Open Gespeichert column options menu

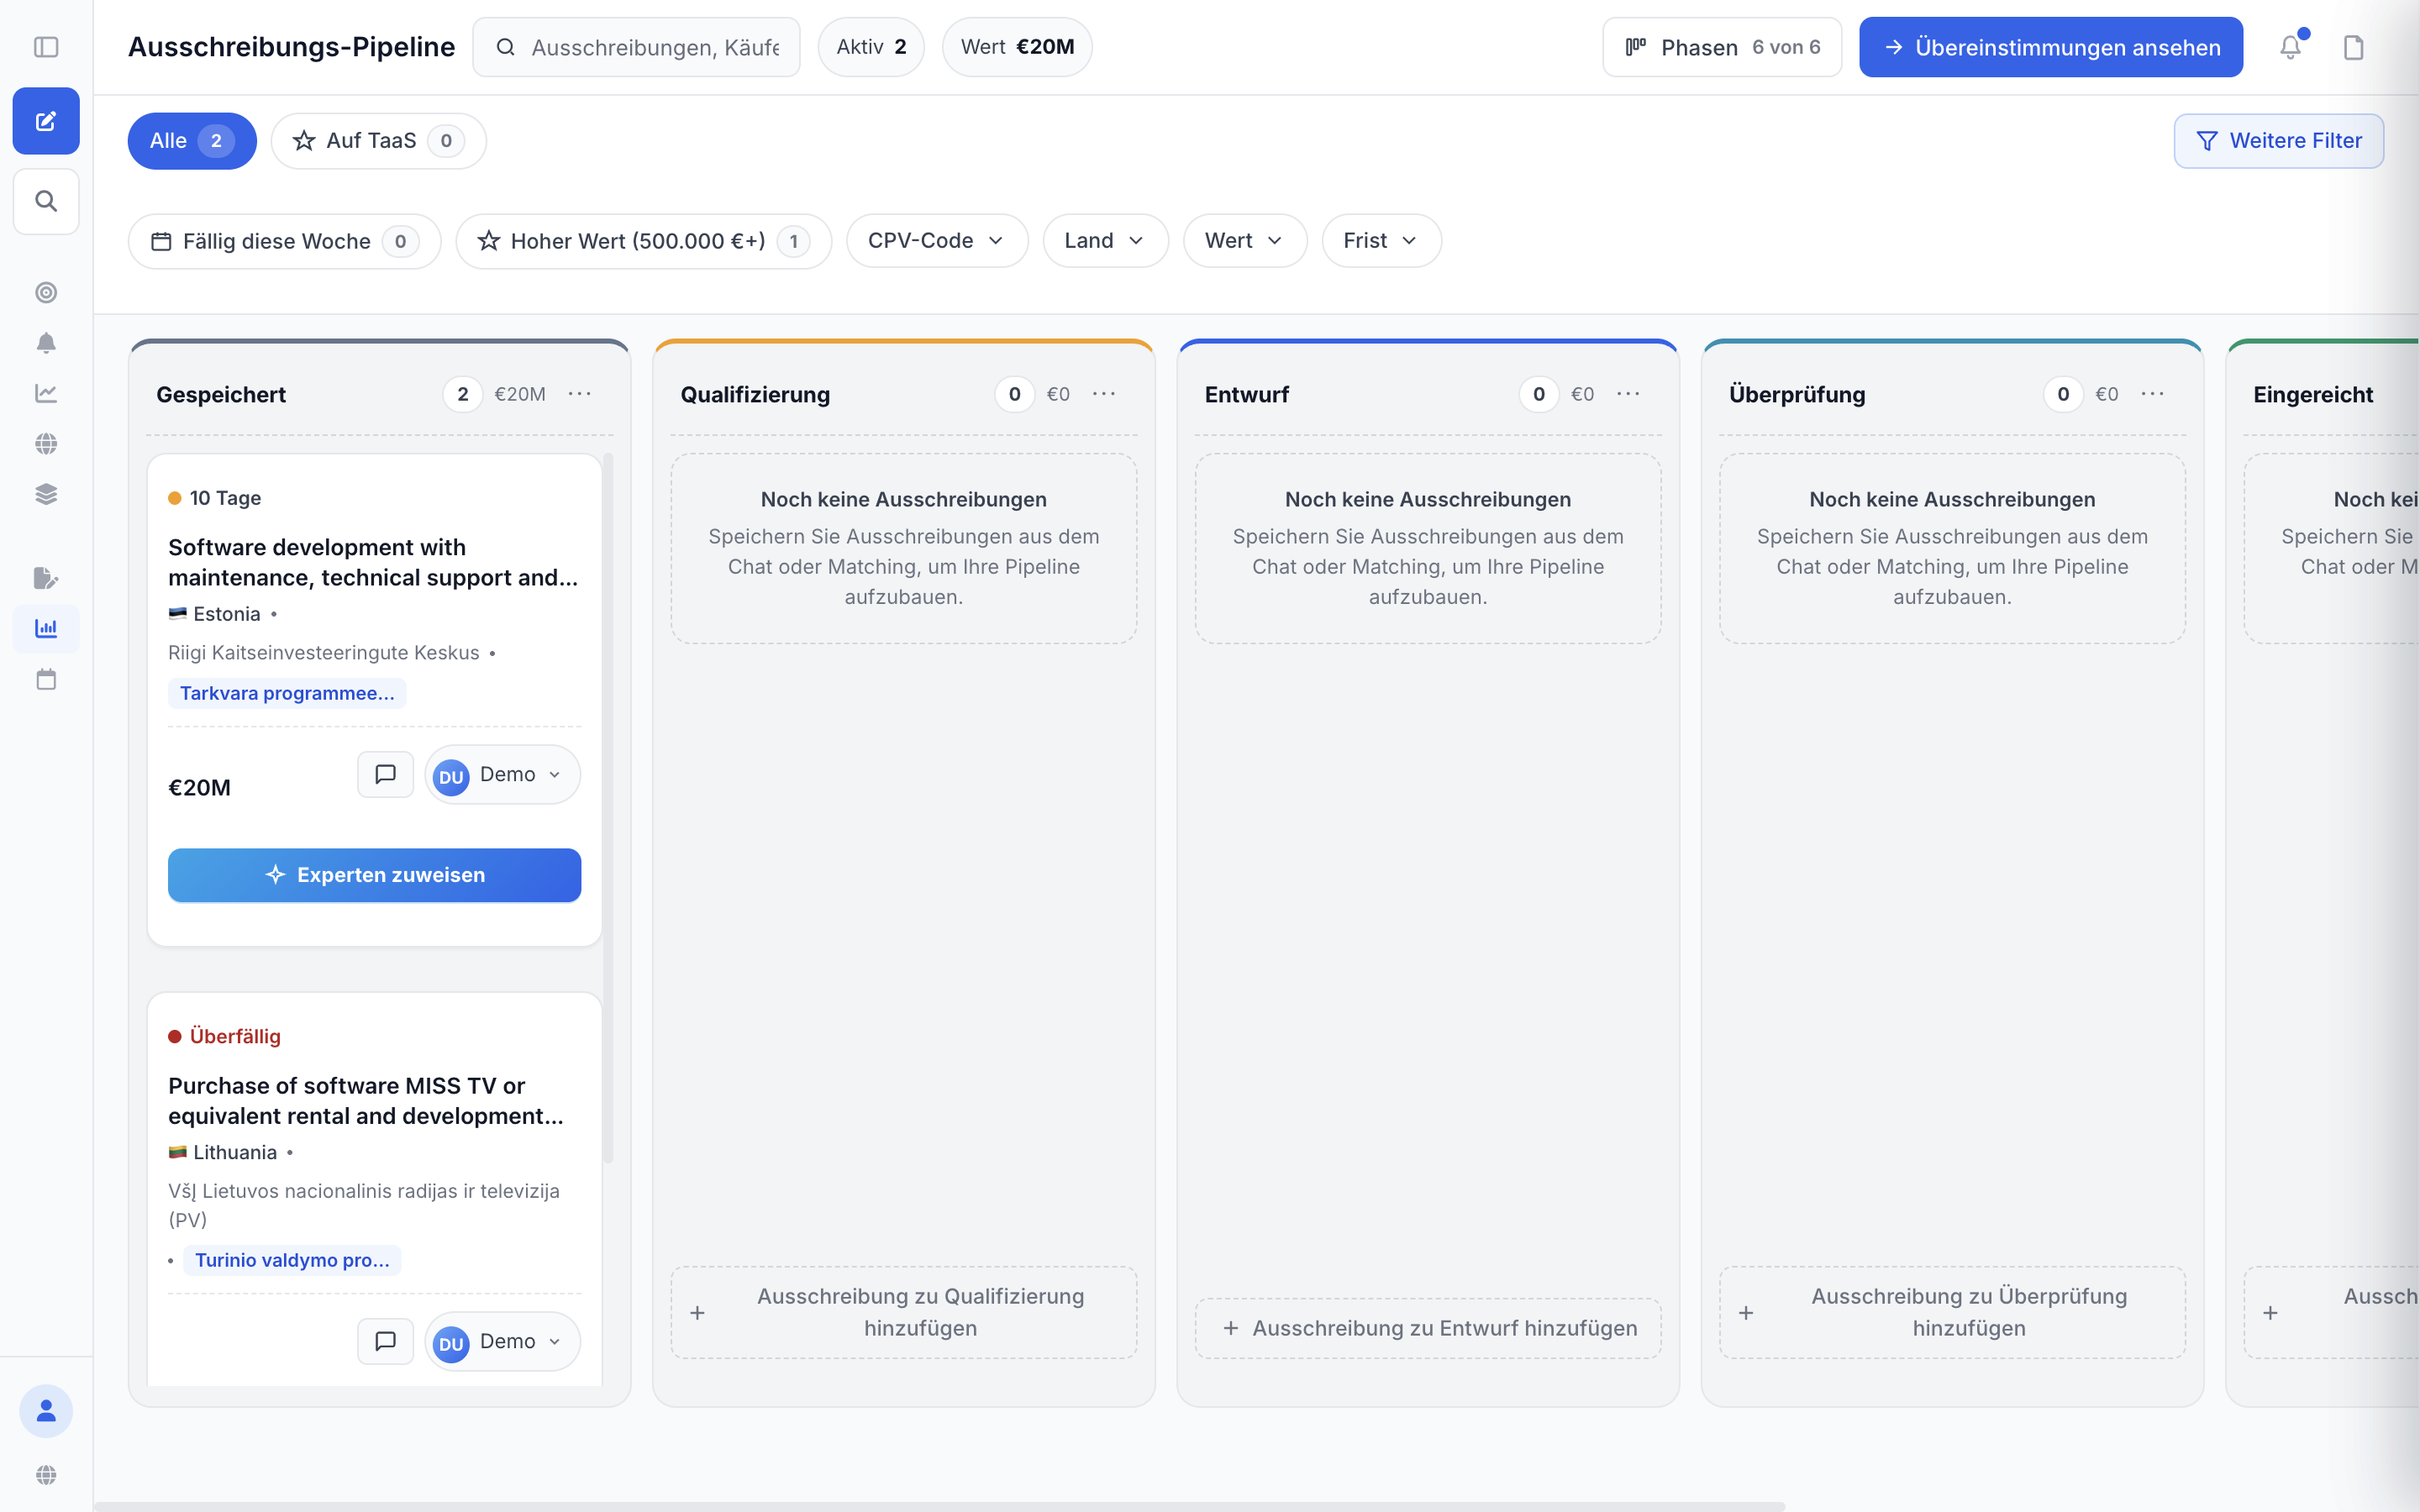click(580, 394)
